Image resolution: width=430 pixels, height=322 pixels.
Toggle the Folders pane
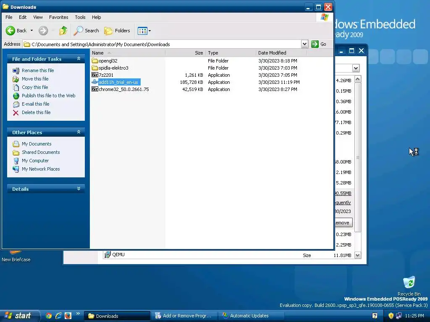117,31
